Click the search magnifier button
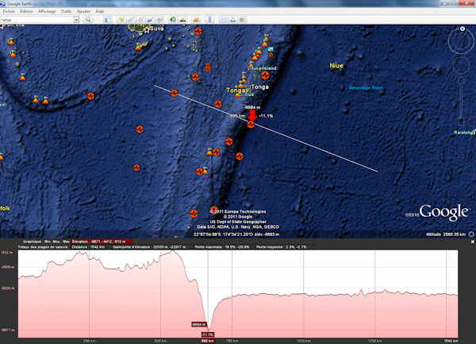Image resolution: width=476 pixels, height=344 pixels. (88, 19)
